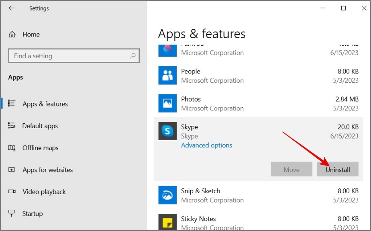Open the Home settings page
The height and width of the screenshot is (231, 371).
[31, 34]
